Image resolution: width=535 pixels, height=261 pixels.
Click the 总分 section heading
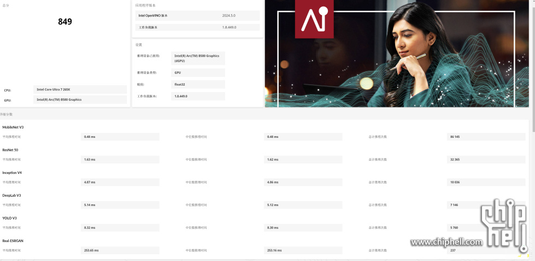tap(6, 5)
